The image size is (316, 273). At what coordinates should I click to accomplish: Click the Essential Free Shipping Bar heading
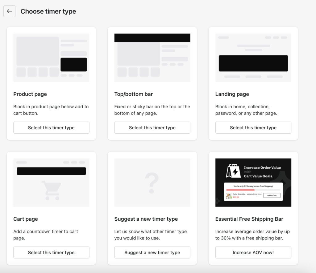click(x=249, y=219)
